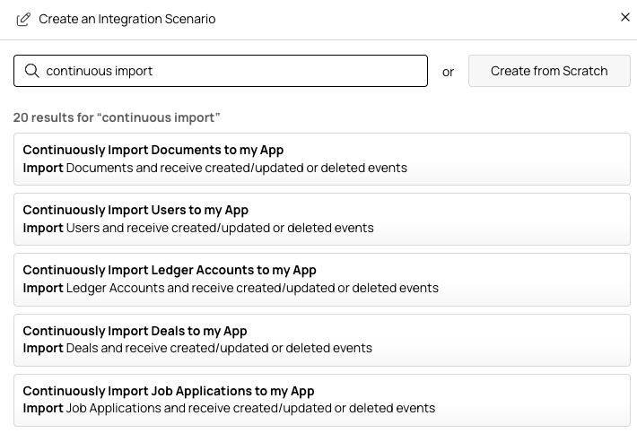Viewport: 637px width, 433px height.
Task: Click bold 'Import' word in Users description
Action: 42,228
